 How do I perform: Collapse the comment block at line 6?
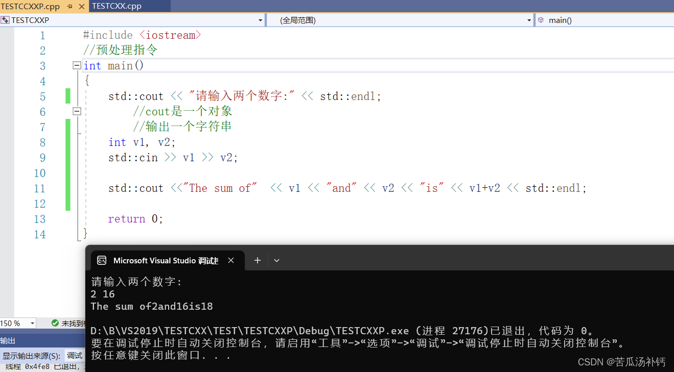point(76,111)
